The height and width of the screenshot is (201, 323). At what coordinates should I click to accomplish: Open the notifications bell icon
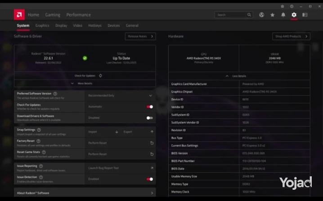[x=283, y=15]
